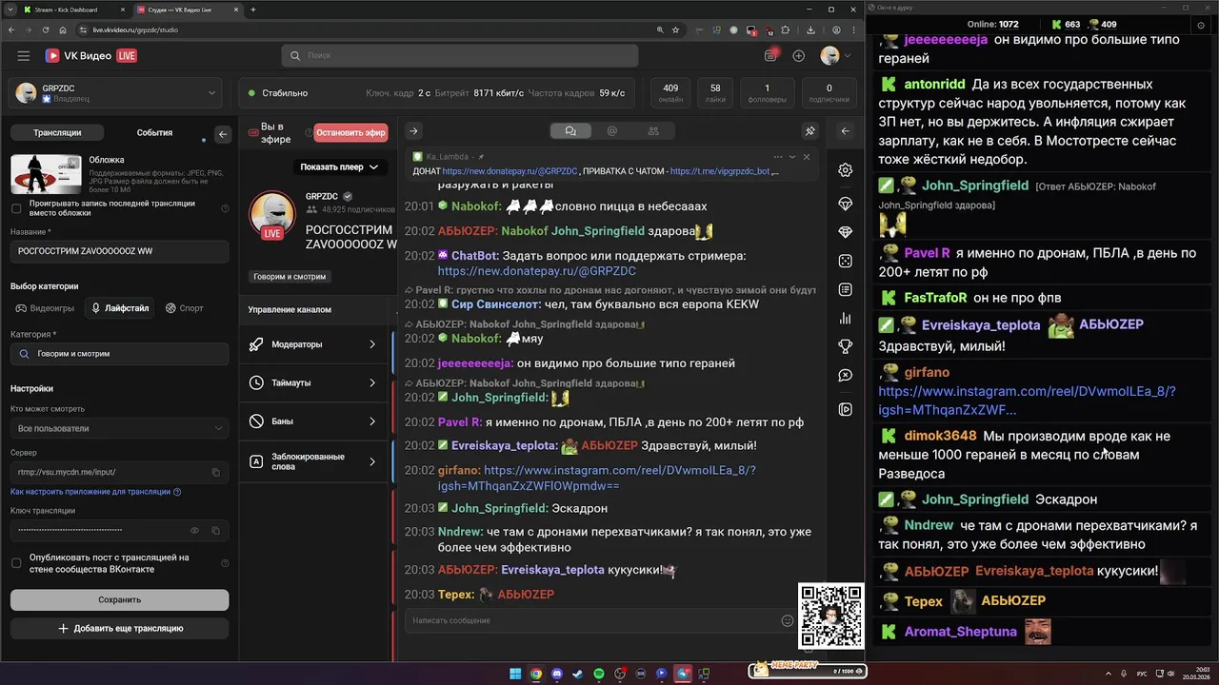This screenshot has width=1219, height=685.
Task: Open the statistics bar chart icon
Action: 845,318
